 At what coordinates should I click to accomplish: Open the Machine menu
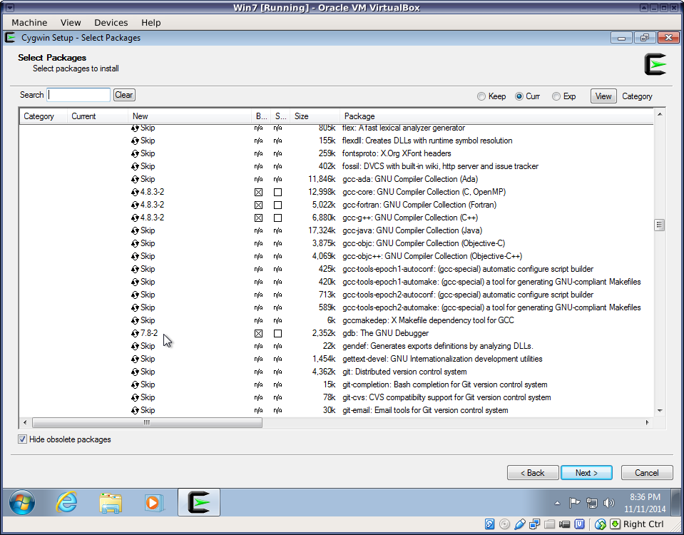[29, 22]
